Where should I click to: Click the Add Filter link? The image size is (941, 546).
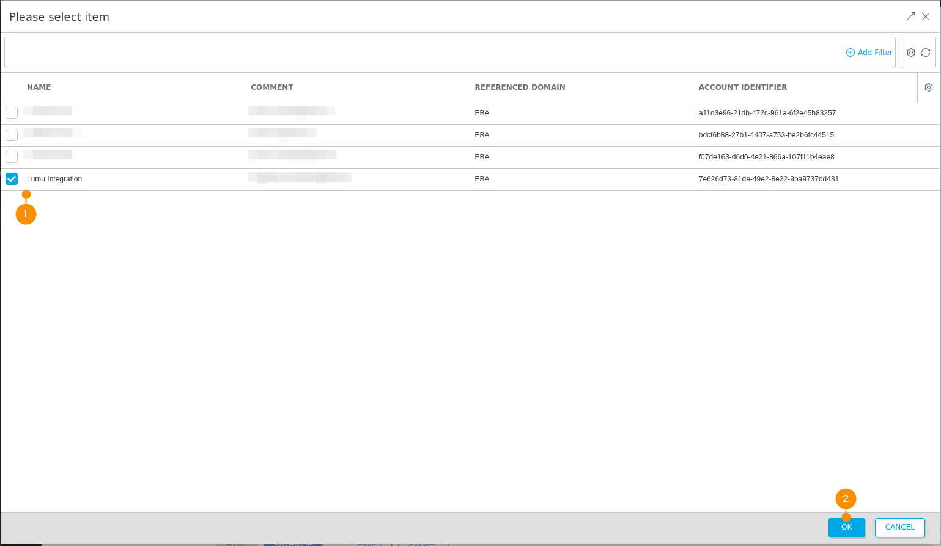[869, 53]
